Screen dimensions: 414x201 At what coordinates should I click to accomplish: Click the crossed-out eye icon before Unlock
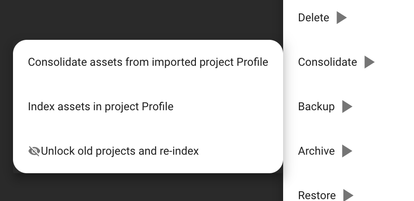34,151
